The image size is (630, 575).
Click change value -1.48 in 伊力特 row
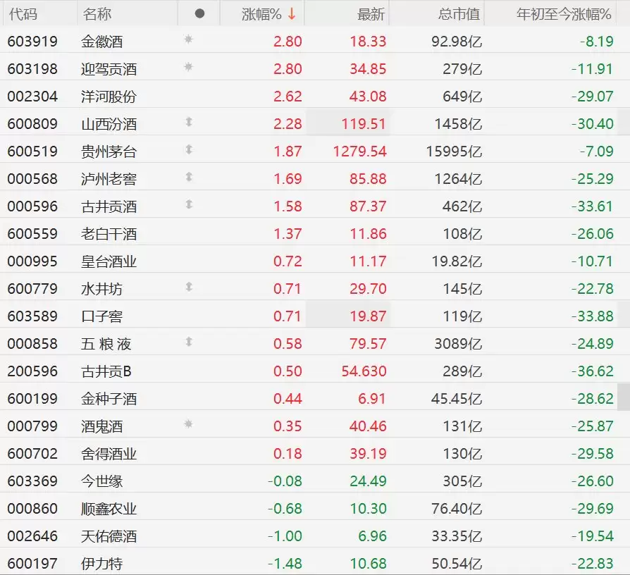[285, 564]
